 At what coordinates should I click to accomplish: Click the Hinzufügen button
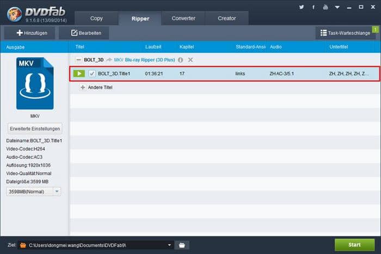pos(29,33)
